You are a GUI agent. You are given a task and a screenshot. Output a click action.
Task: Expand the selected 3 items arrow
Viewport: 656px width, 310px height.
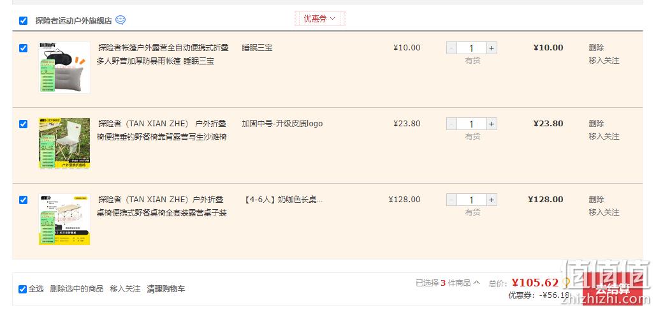(476, 283)
